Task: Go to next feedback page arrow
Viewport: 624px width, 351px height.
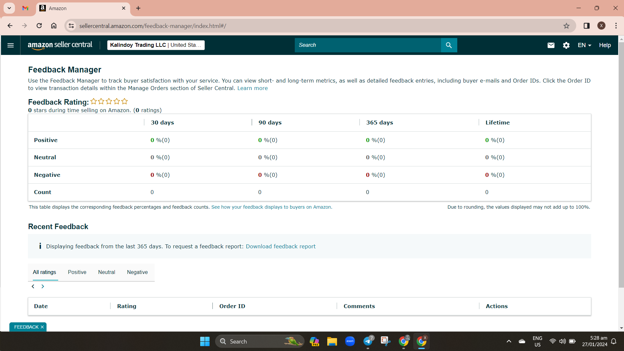Action: 43,286
